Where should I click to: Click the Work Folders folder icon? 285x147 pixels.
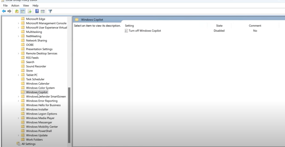pos(23,139)
